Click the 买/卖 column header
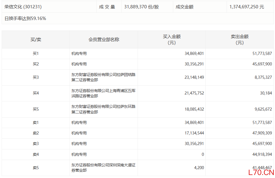Viewport: 275px width, 178px height. (36, 40)
